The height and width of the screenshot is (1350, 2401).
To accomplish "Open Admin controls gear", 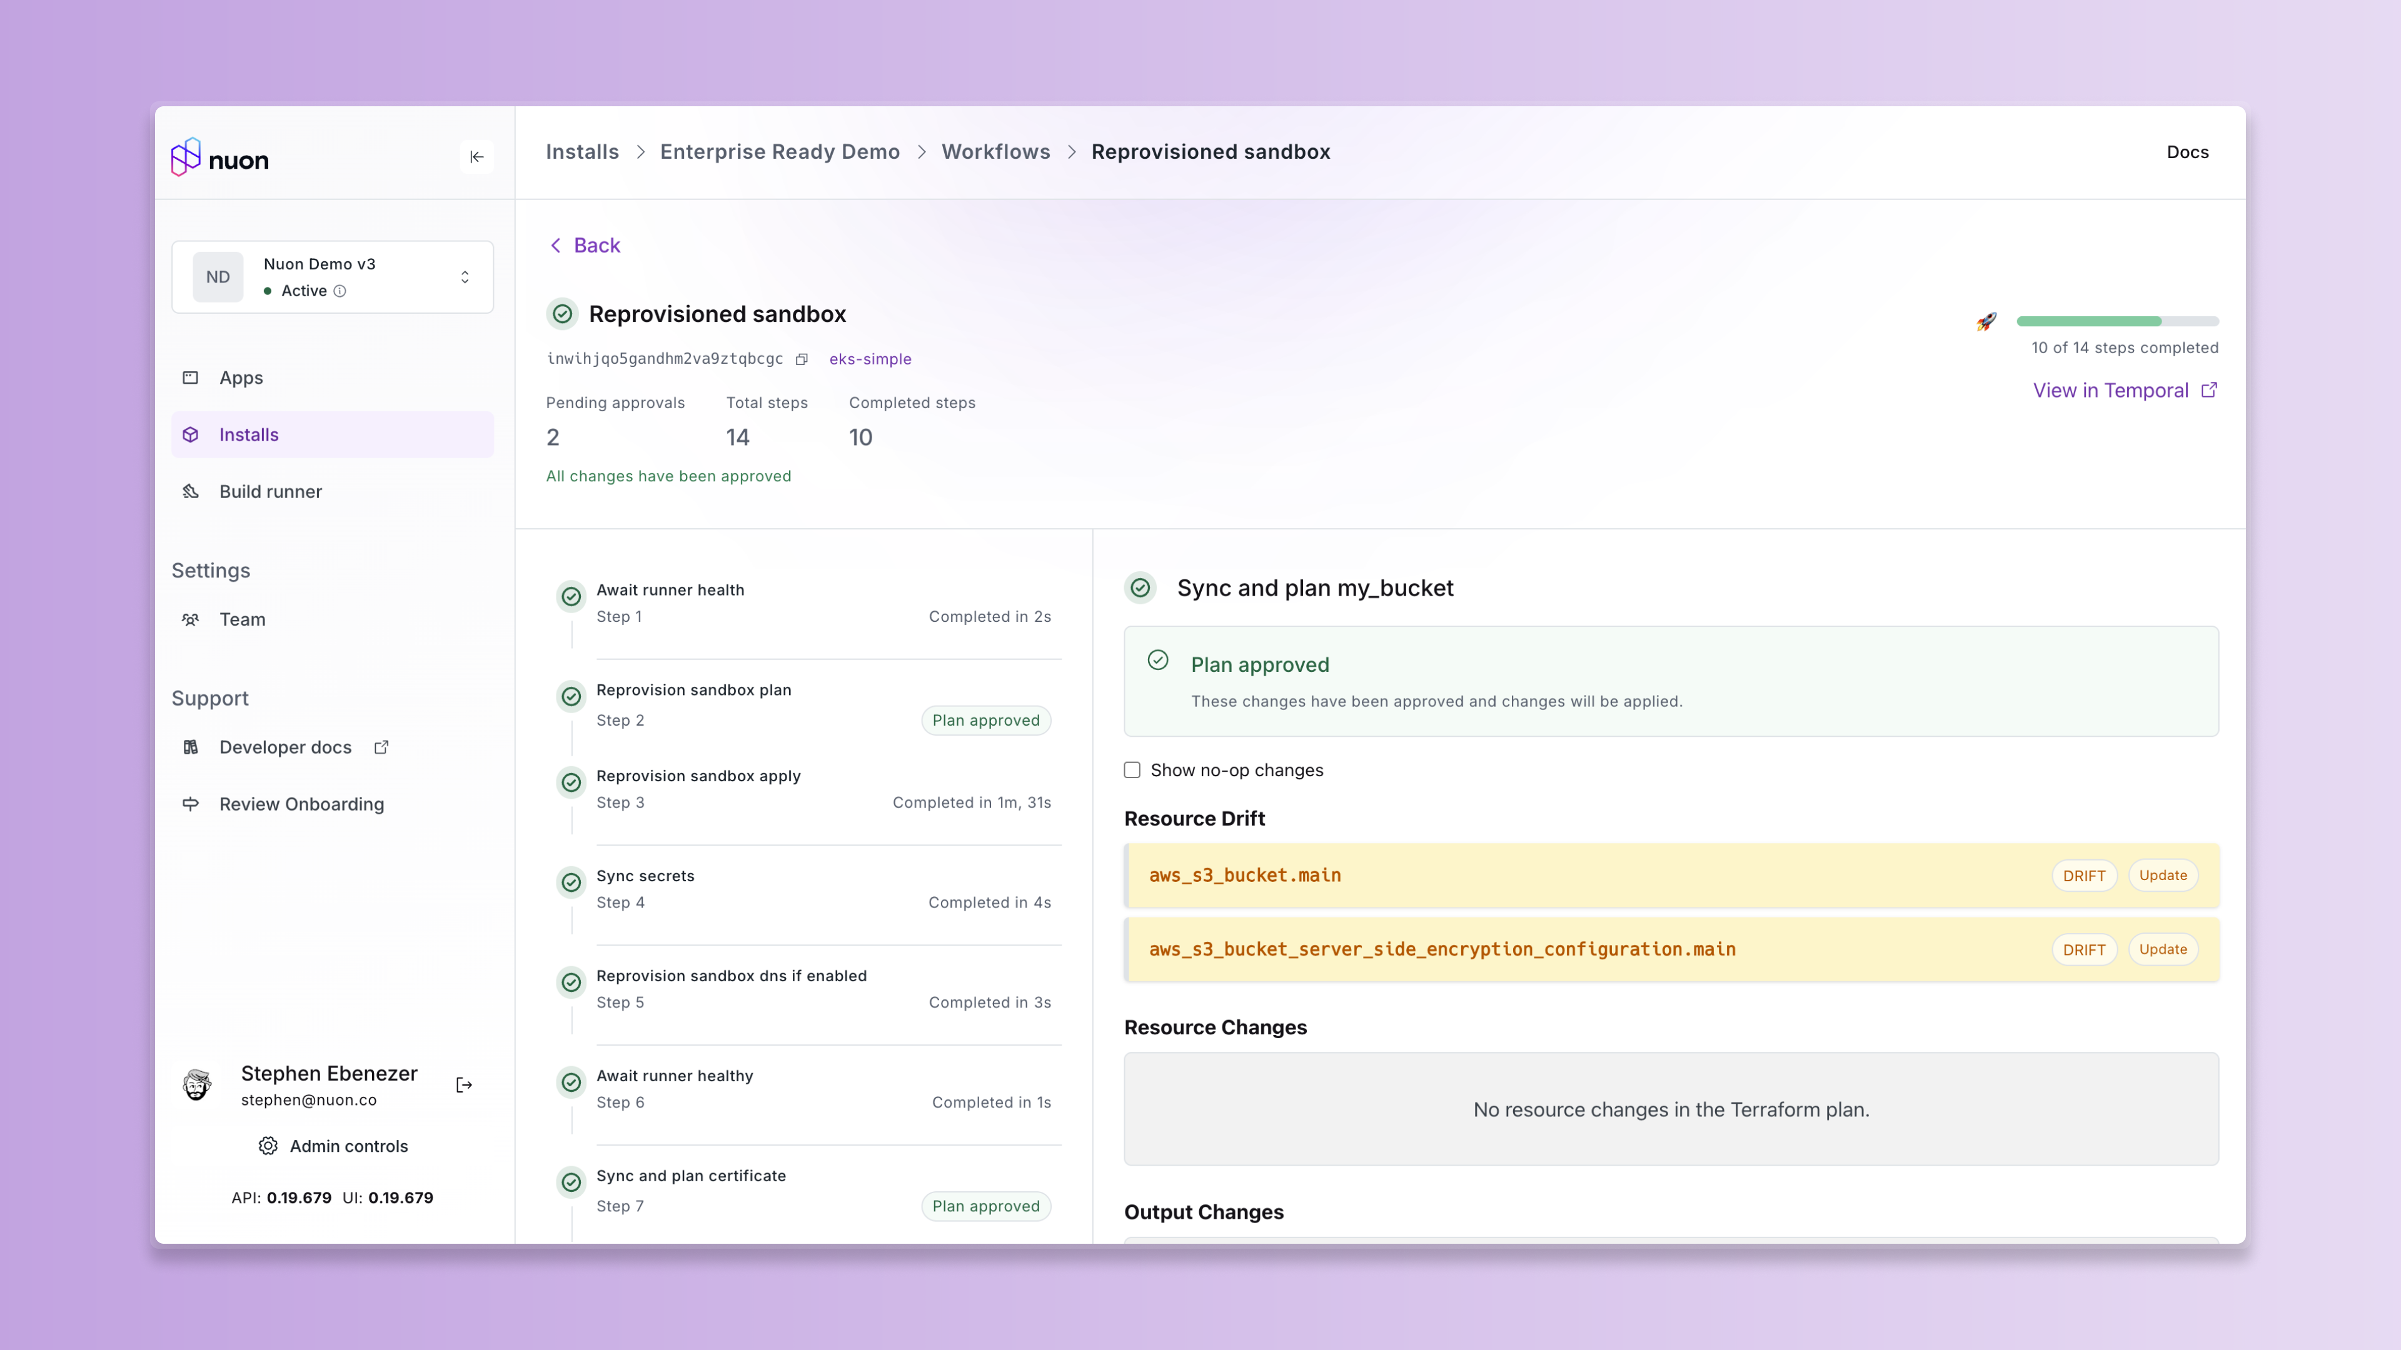I will (268, 1146).
